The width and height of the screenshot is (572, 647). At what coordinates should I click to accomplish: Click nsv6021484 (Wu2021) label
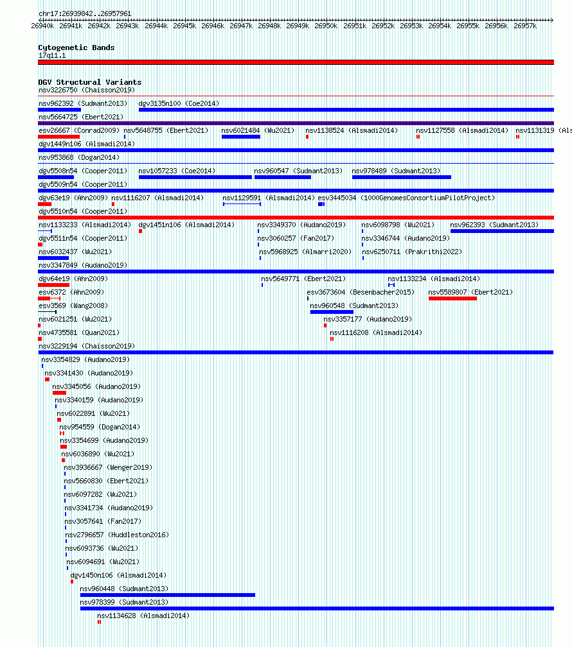tap(258, 130)
